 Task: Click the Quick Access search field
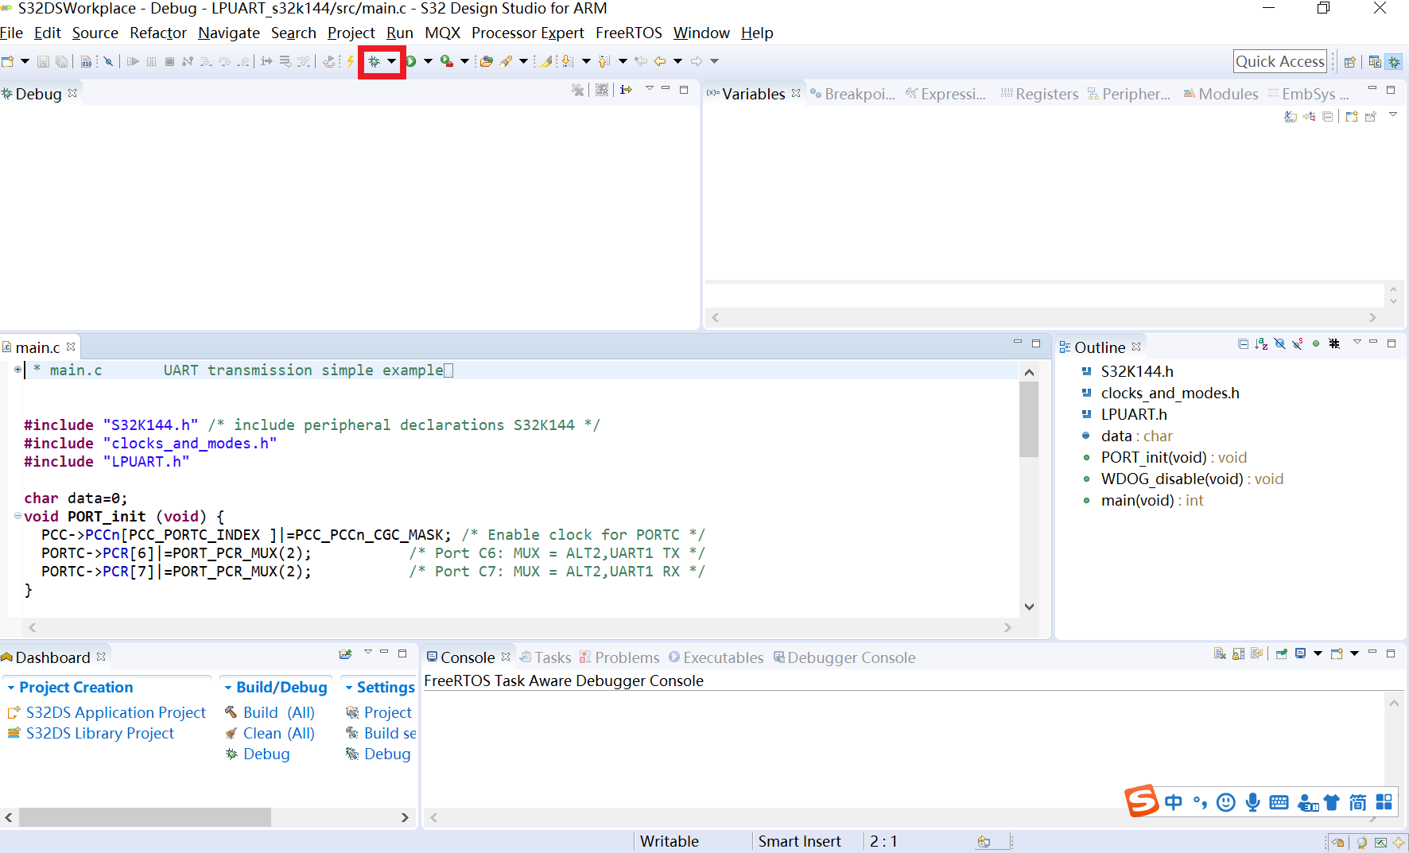(1279, 61)
